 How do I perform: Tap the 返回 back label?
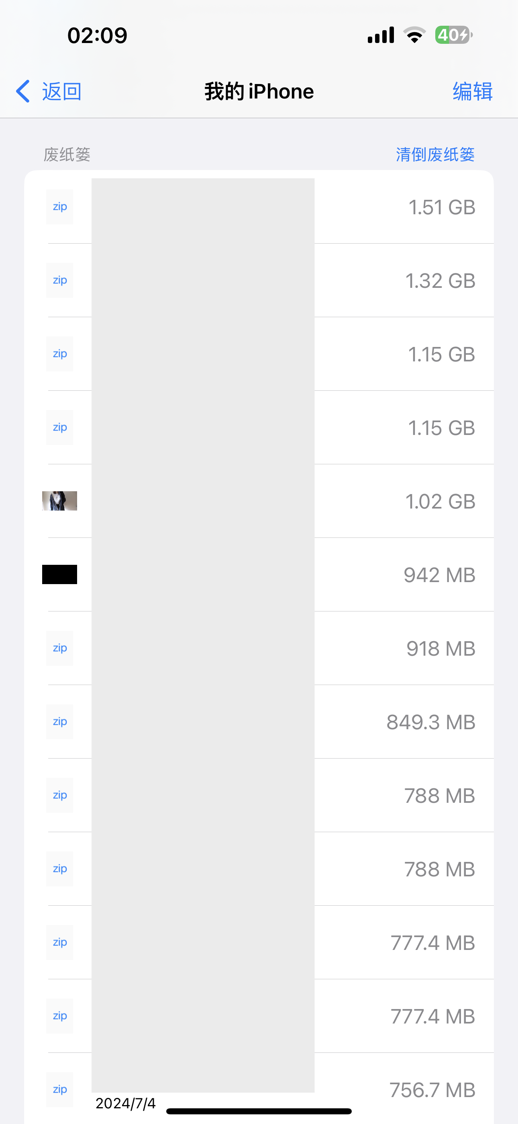tap(61, 92)
